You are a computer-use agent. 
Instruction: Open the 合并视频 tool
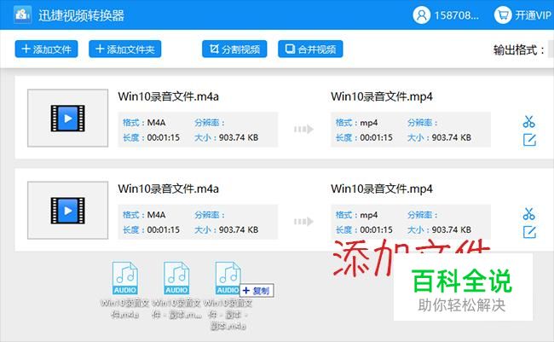click(x=310, y=49)
